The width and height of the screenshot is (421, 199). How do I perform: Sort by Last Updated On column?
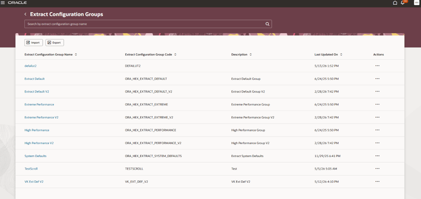pos(341,55)
